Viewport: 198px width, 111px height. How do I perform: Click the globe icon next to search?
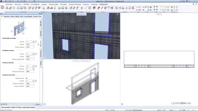click(x=193, y=4)
